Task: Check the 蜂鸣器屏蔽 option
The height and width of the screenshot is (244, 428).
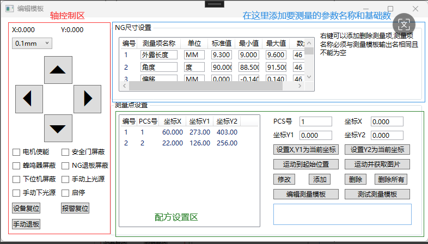Action: pyautogui.click(x=17, y=166)
